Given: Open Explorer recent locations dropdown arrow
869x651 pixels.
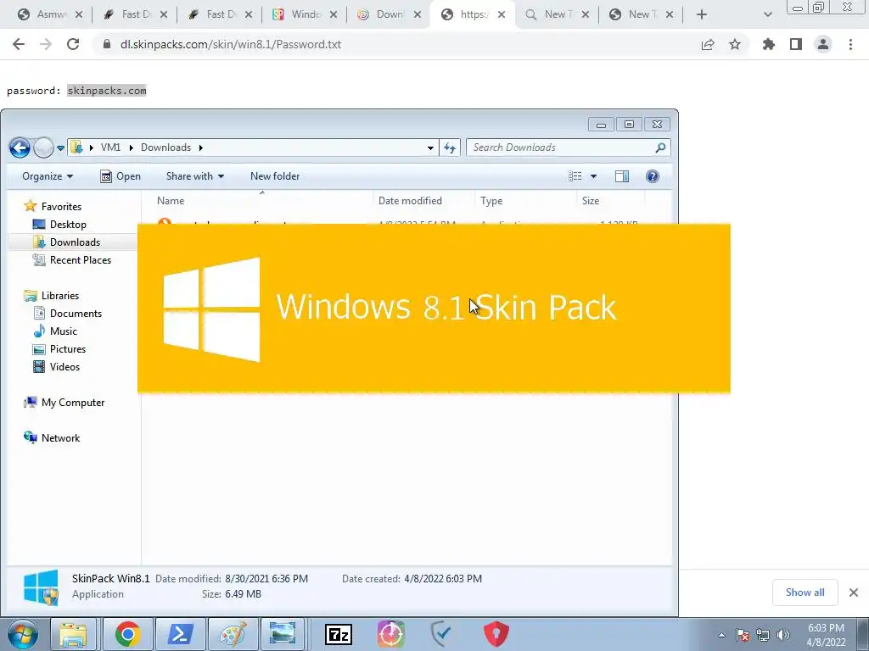Looking at the screenshot, I should [60, 147].
